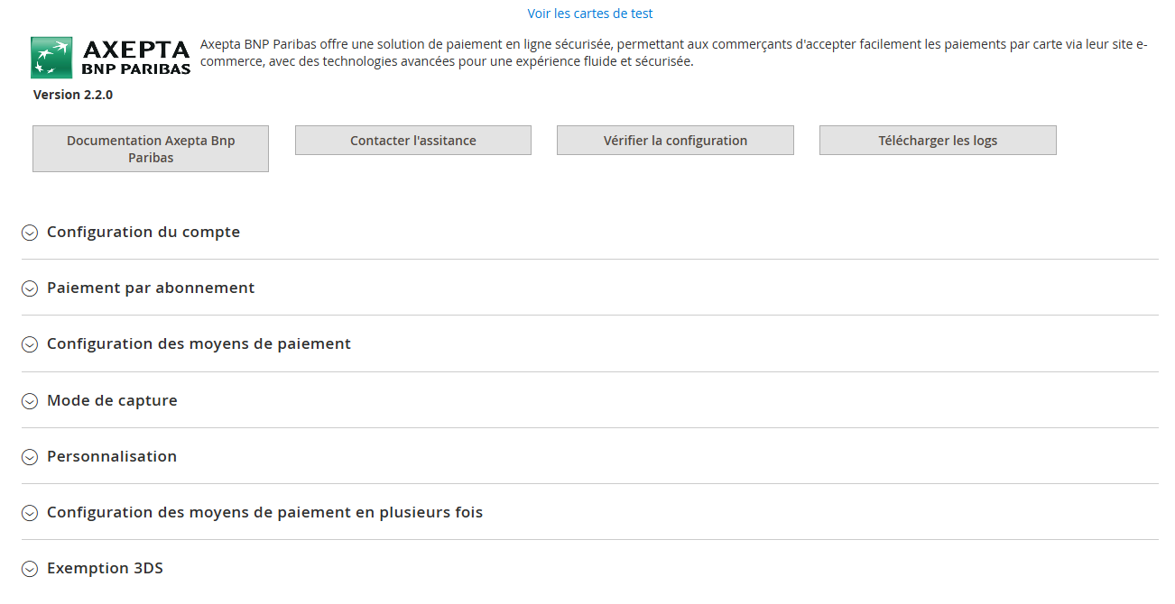Click Télécharger les logs button
1175x604 pixels.
[x=938, y=141]
